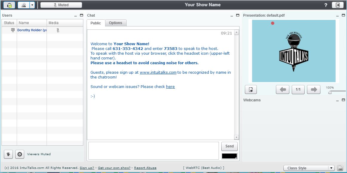
Task: Sort users by Status column
Action: click(x=9, y=23)
